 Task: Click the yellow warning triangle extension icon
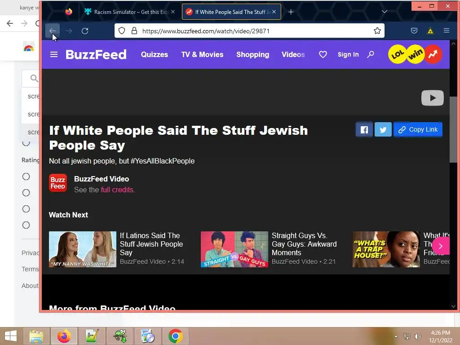pyautogui.click(x=430, y=31)
